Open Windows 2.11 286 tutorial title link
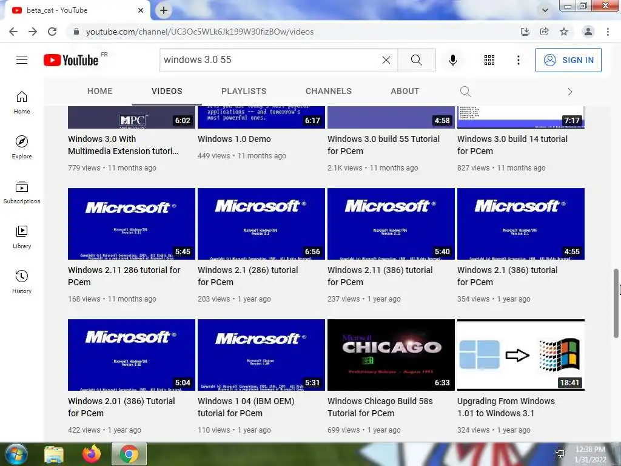 point(124,276)
